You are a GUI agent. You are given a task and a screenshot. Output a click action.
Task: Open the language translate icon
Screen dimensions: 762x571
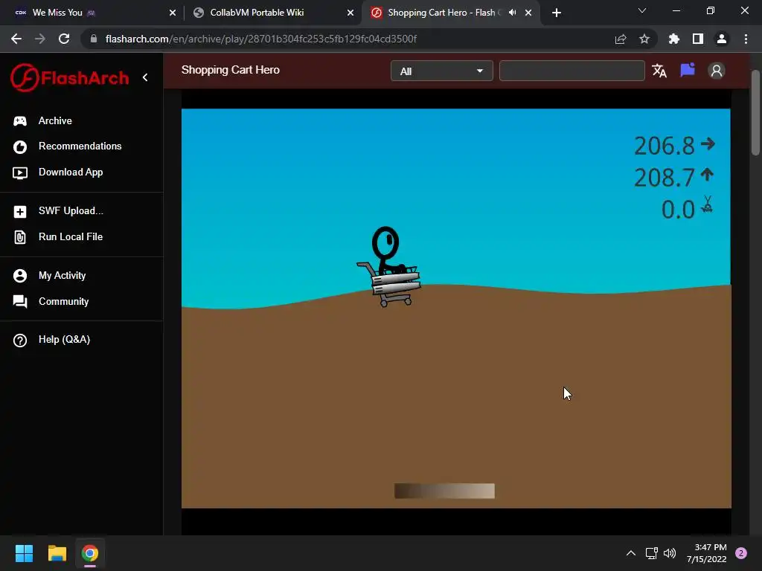[x=659, y=71]
